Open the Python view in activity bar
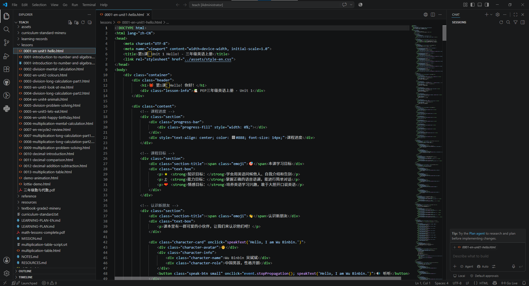 point(6,109)
